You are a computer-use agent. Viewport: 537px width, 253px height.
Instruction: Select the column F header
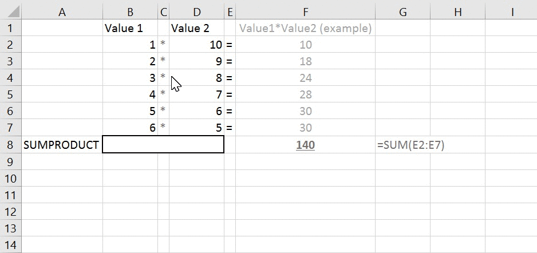305,11
